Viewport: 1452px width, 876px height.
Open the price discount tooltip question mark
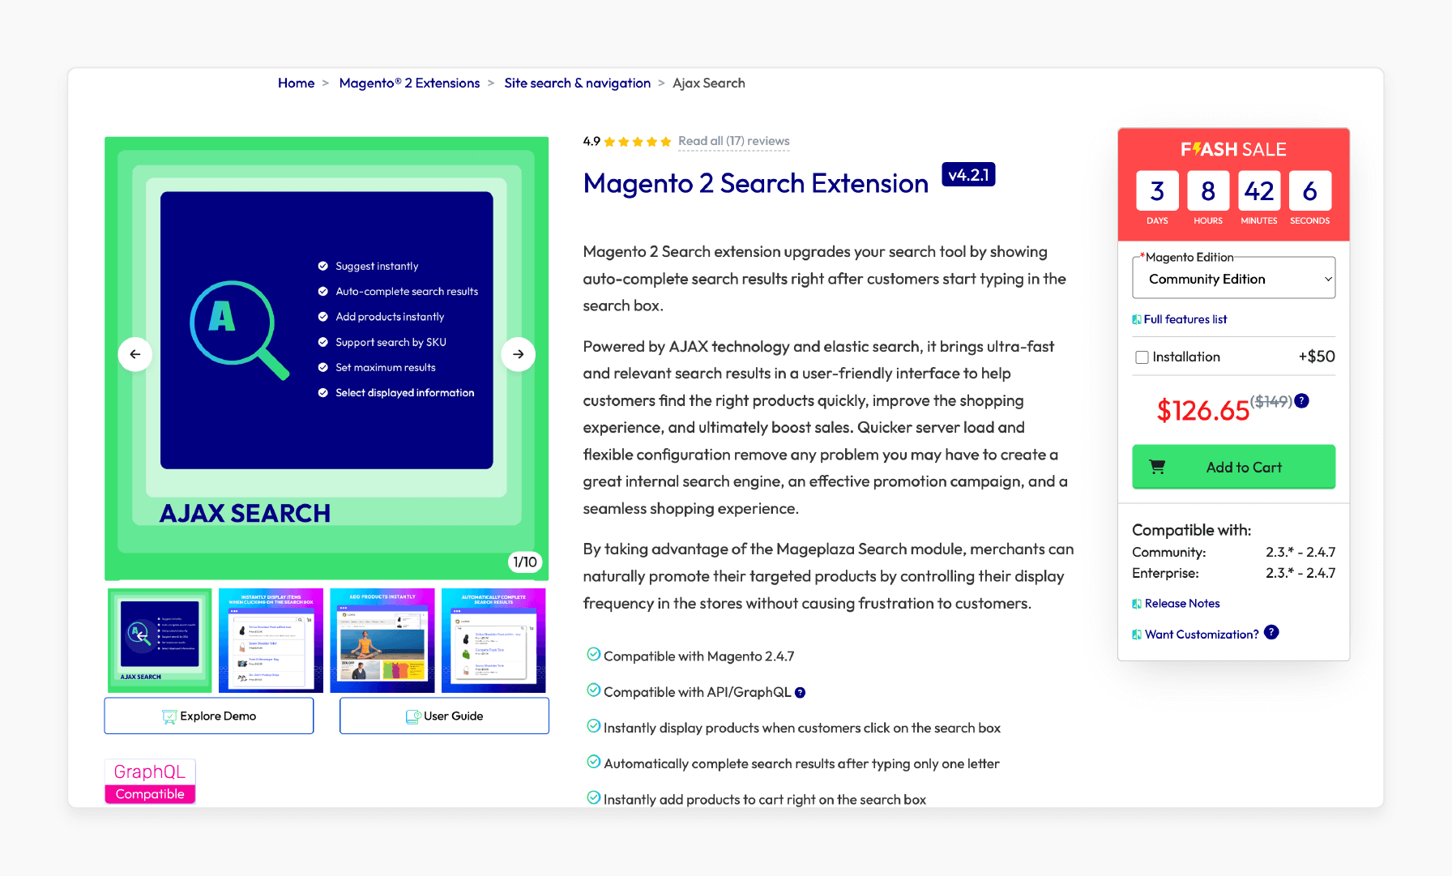coord(1303,400)
